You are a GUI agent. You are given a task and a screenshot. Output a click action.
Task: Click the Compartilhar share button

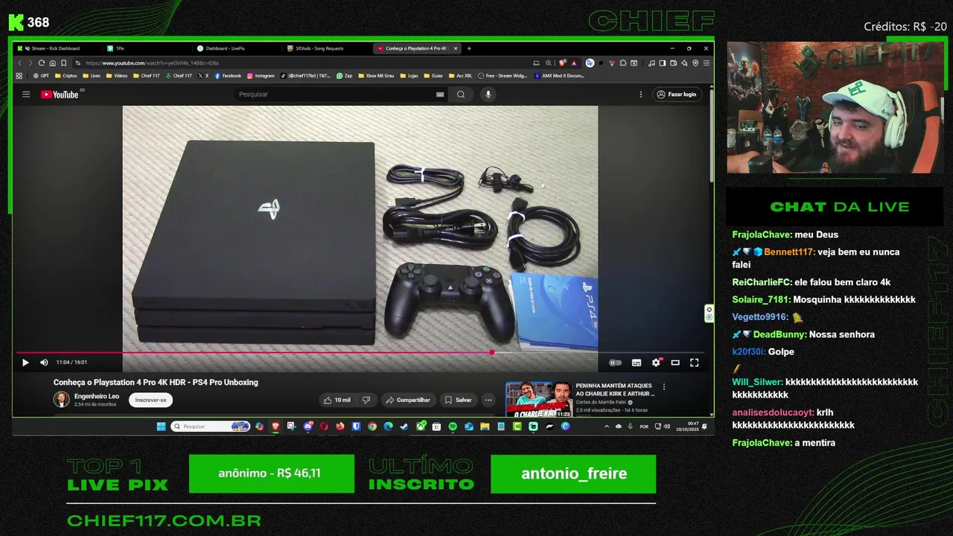407,400
